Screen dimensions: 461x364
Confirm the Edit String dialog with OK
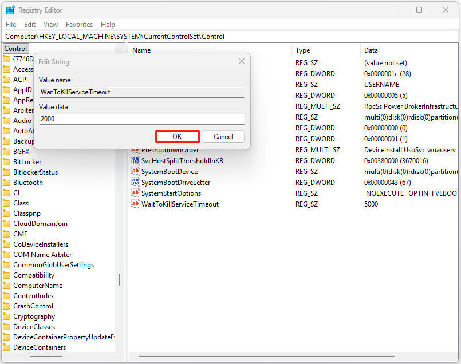[x=178, y=137]
